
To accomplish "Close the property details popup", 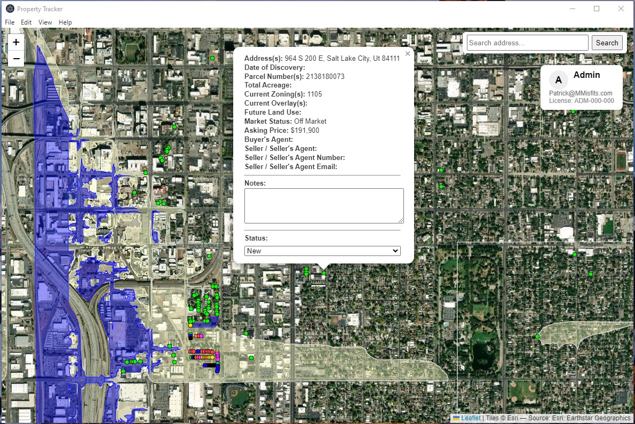I will 408,54.
